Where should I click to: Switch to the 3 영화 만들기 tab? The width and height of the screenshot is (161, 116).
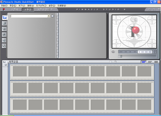click(x=45, y=10)
